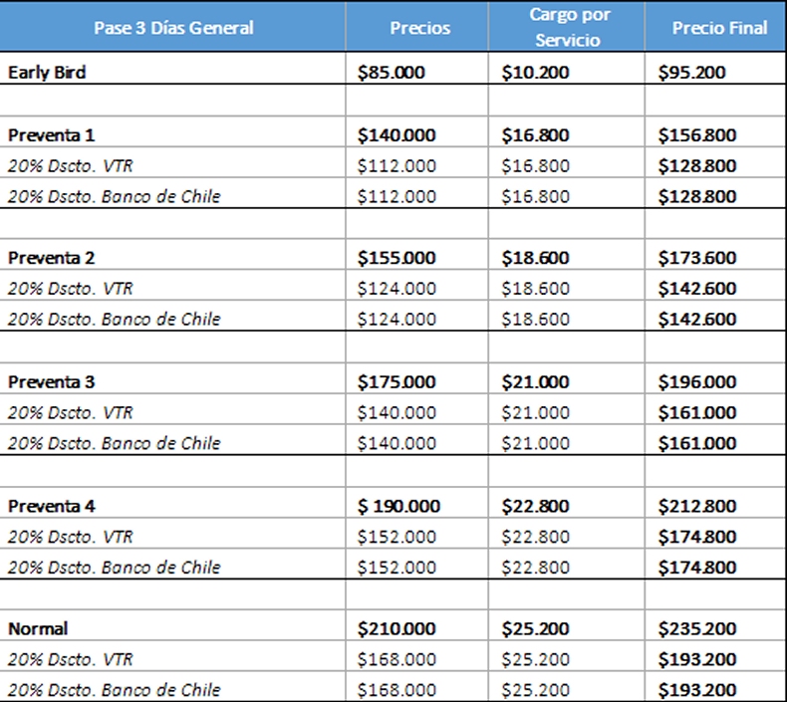
Task: Select the $235.200 final price cell
Action: 696,628
